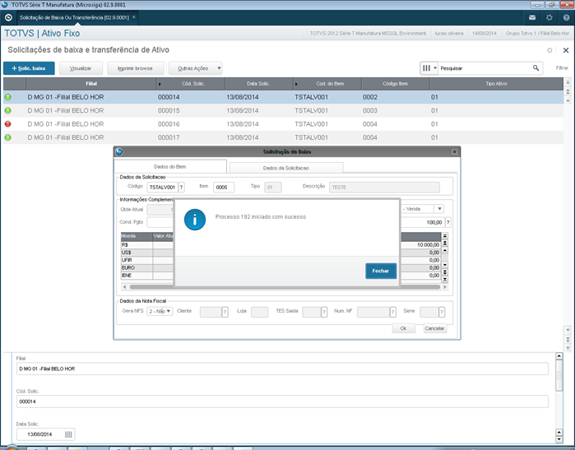Click the Tipo Ativo column header
The width and height of the screenshot is (575, 450).
point(496,84)
